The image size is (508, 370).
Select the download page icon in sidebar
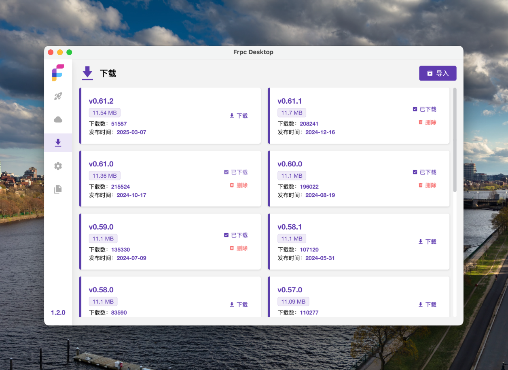tap(58, 142)
